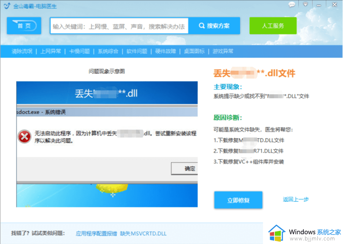
Task: Select the 上网异常 category
Action: 51,51
